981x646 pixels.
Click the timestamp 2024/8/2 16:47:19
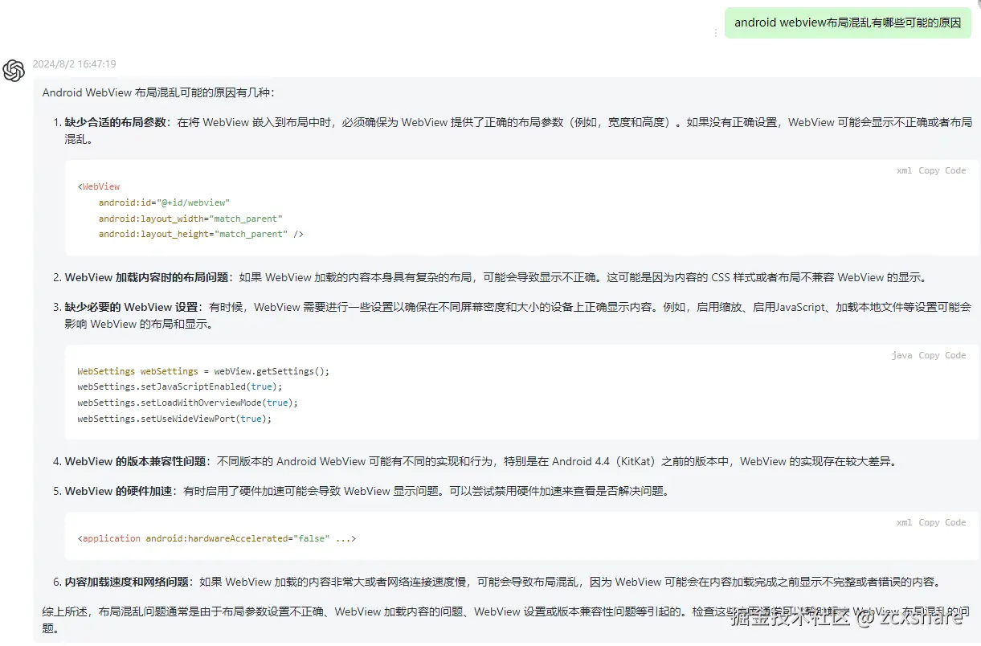point(76,63)
